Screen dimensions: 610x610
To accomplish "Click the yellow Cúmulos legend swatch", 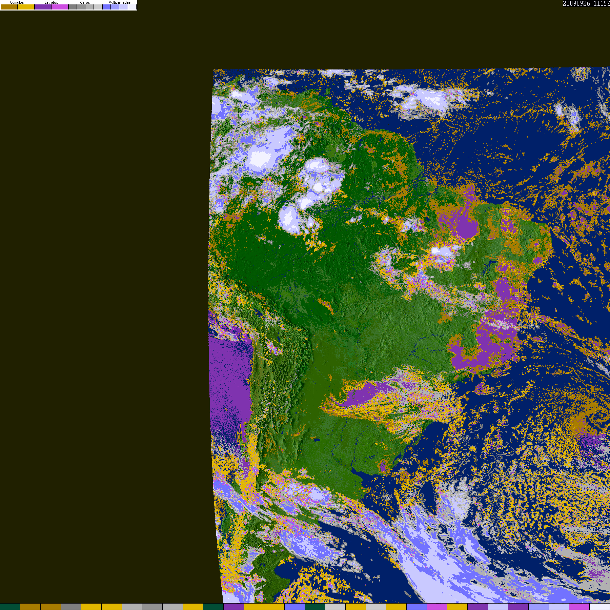I will point(26,7).
